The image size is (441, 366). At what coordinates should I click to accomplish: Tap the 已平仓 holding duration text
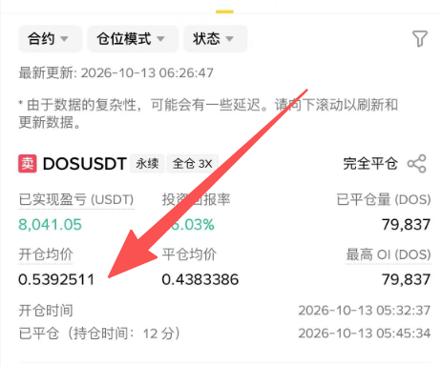(99, 334)
